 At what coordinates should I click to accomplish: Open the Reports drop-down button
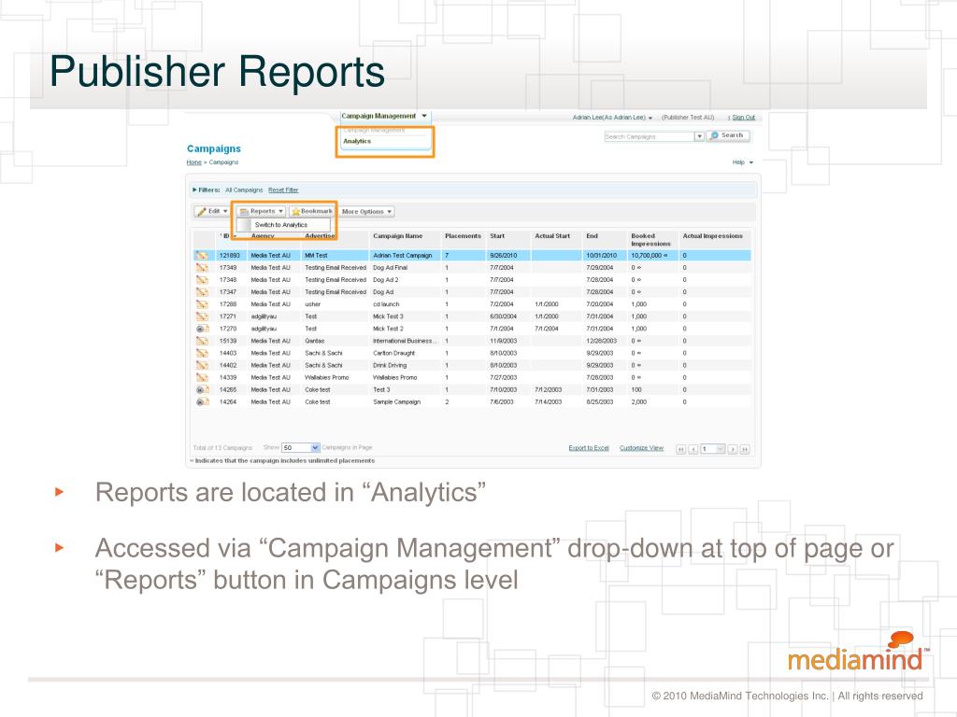pos(262,211)
